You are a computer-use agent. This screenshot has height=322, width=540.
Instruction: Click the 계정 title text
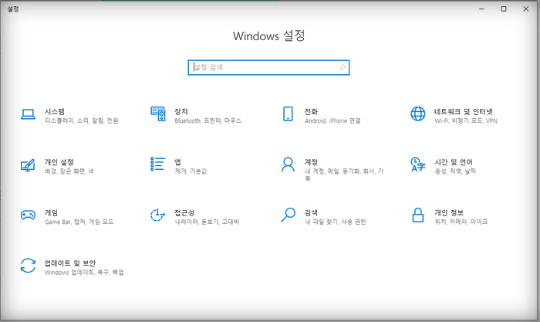[x=311, y=162]
